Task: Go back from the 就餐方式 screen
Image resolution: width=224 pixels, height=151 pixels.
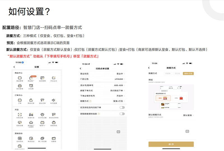Action: pyautogui.click(x=149, y=68)
